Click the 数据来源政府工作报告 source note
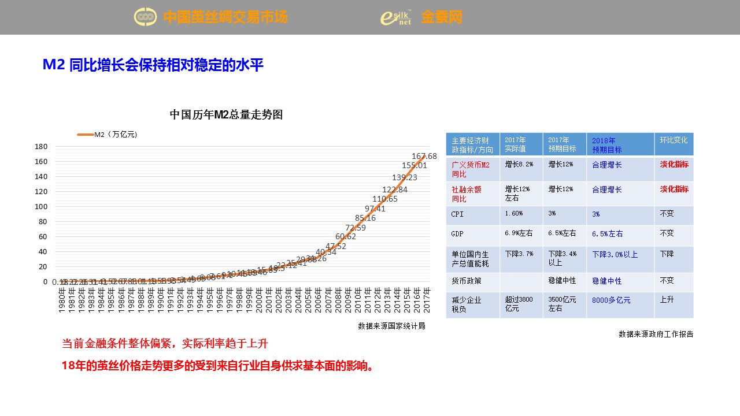Viewport: 740px width, 416px height. [656, 334]
